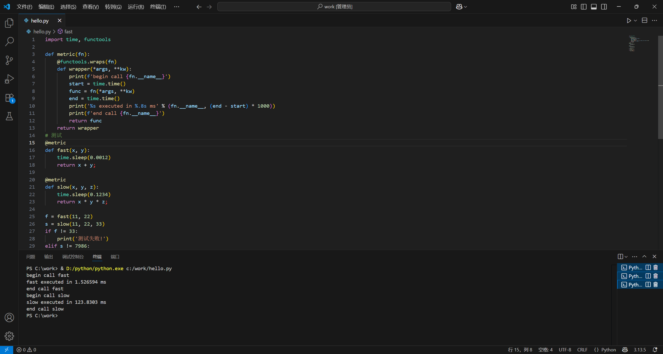Image resolution: width=663 pixels, height=354 pixels.
Task: Click the remote window indicator in status bar
Action: [6, 350]
